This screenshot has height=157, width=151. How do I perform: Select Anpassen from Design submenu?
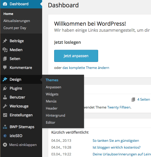tap(53, 87)
